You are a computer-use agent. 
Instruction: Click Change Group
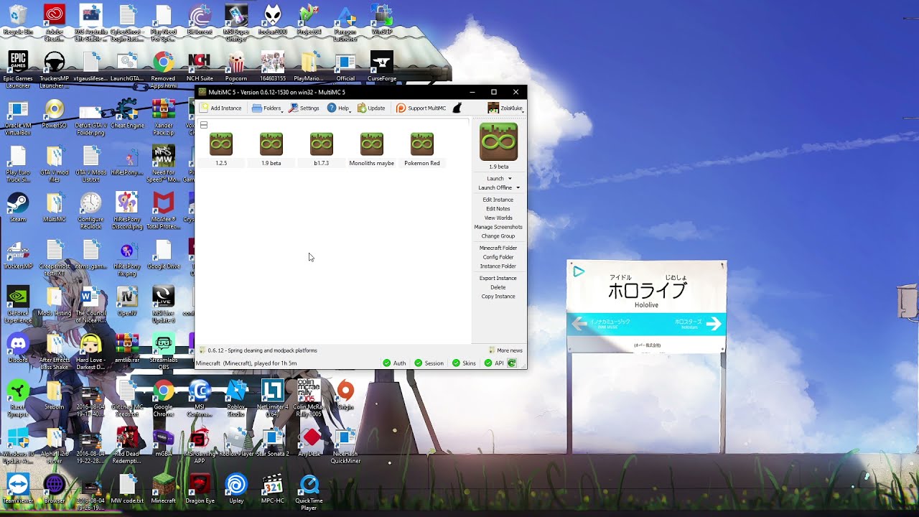pos(498,236)
